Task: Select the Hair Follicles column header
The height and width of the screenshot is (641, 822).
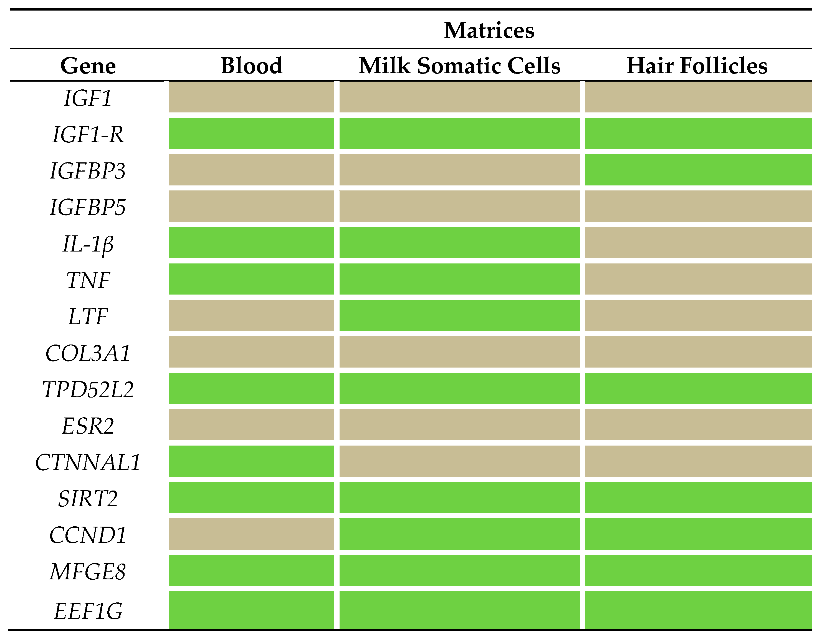Action: [697, 66]
